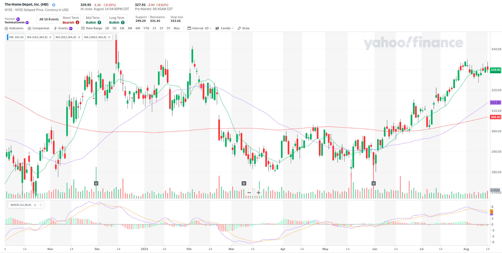Click the Premium Y+ badge icon

(x=18, y=19)
